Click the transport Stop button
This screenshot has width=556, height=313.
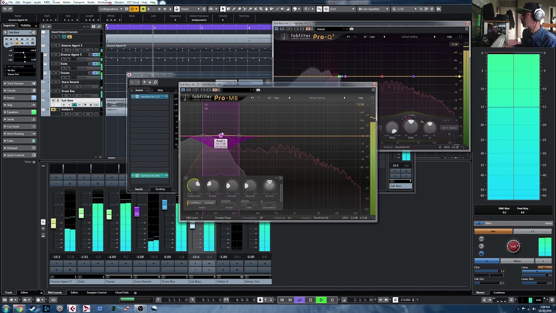[x=311, y=300]
